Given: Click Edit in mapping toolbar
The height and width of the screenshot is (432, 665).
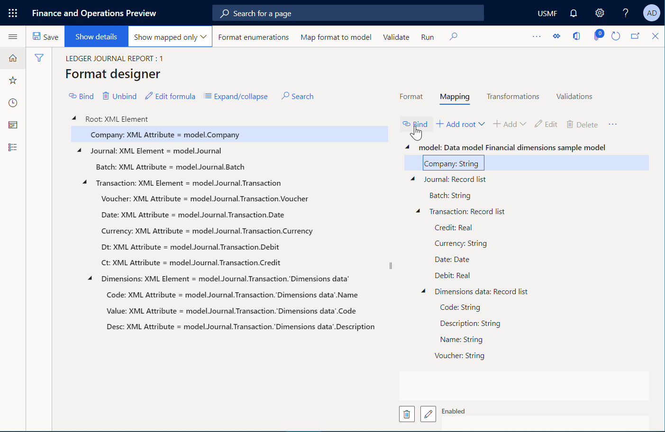Looking at the screenshot, I should point(546,124).
